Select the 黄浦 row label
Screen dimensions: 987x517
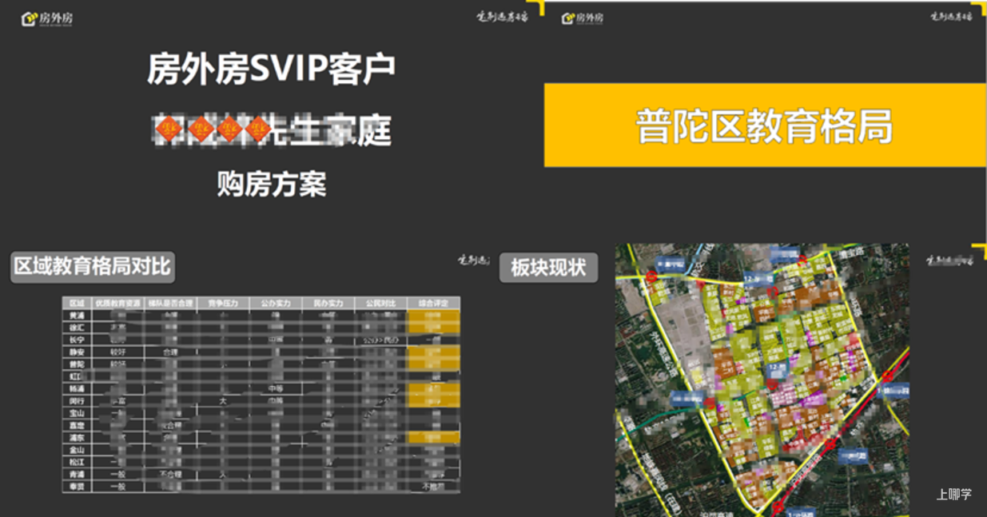(77, 316)
